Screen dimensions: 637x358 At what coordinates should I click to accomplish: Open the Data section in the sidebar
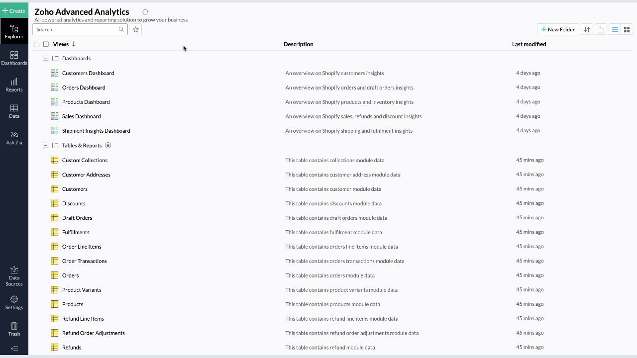tap(14, 111)
